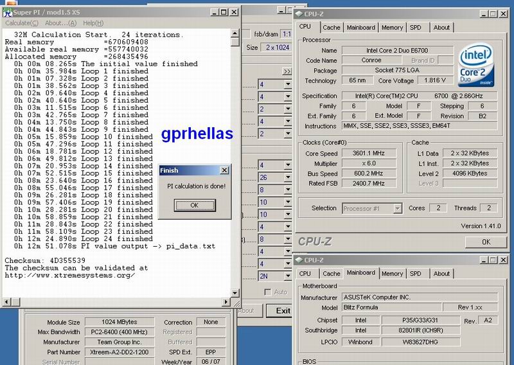The image size is (514, 365).
Task: Click the Super PI title bar icon
Action: tap(7, 12)
